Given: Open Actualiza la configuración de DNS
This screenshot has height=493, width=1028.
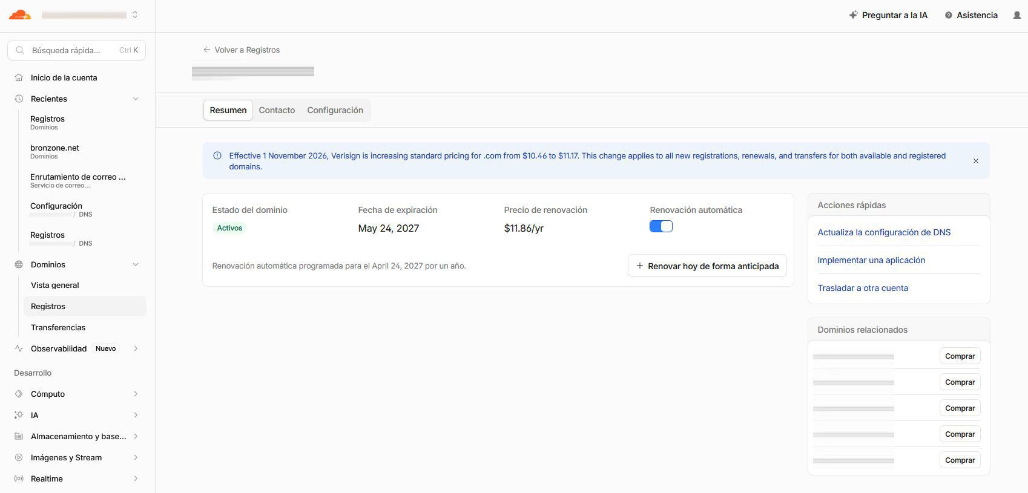Looking at the screenshot, I should [884, 232].
